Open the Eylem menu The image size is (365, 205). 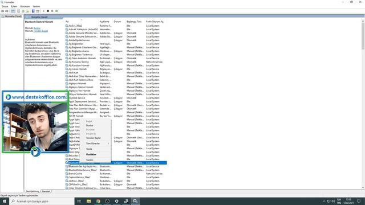tap(14, 6)
